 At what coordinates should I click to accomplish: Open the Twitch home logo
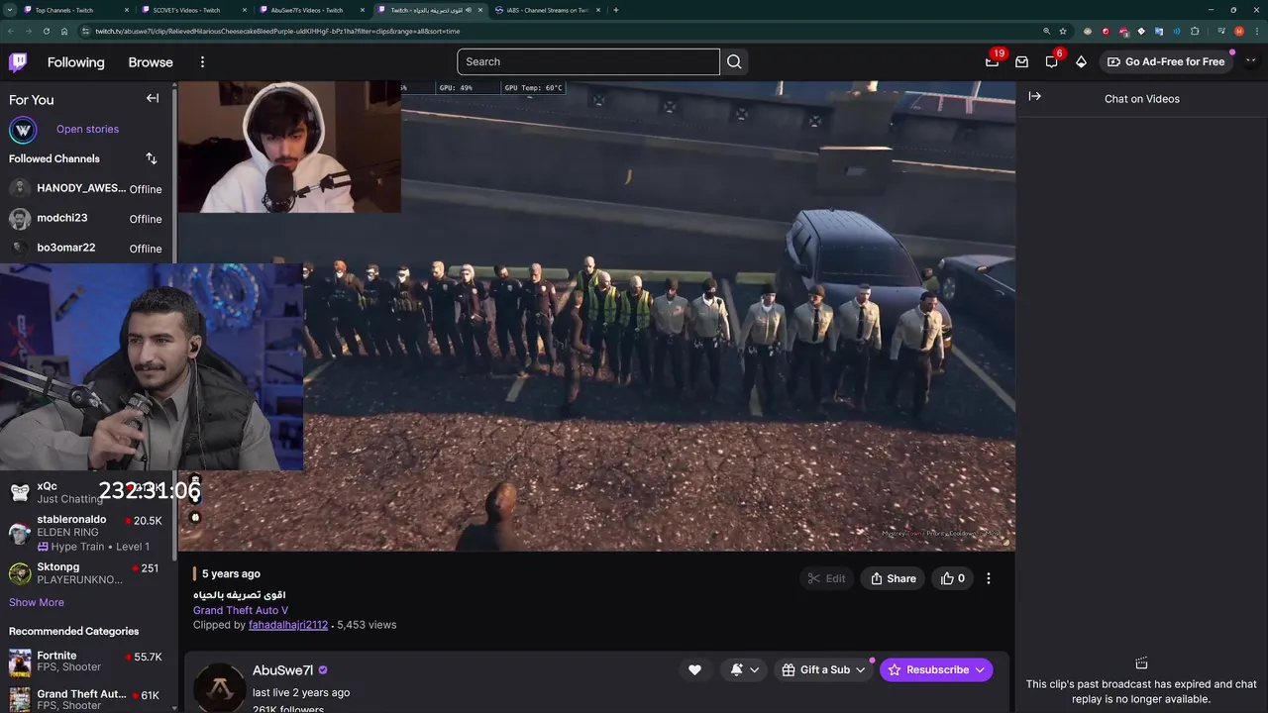(x=18, y=62)
